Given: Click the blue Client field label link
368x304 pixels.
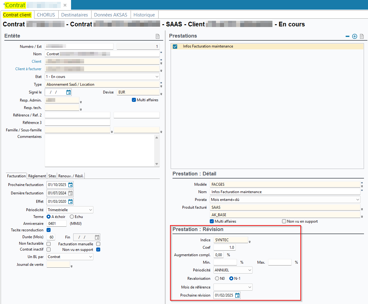Looking at the screenshot, I should click(36, 61).
